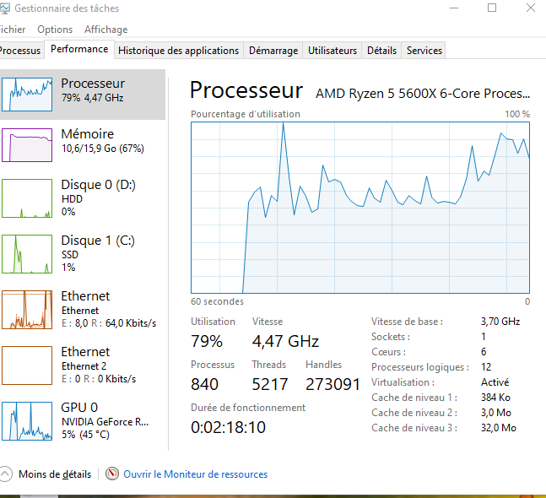Switch to the Utilisateurs tab
This screenshot has width=546, height=498.
(x=332, y=51)
